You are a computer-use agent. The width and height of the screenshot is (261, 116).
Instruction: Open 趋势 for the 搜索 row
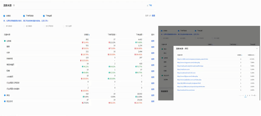pyautogui.click(x=153, y=47)
